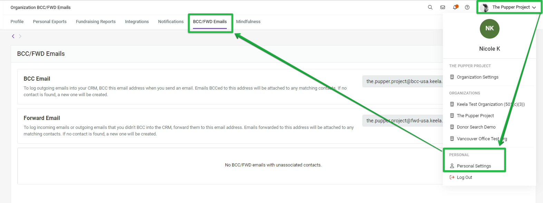Go to the Fundraising Reports tab
This screenshot has height=203, width=543.
click(96, 21)
